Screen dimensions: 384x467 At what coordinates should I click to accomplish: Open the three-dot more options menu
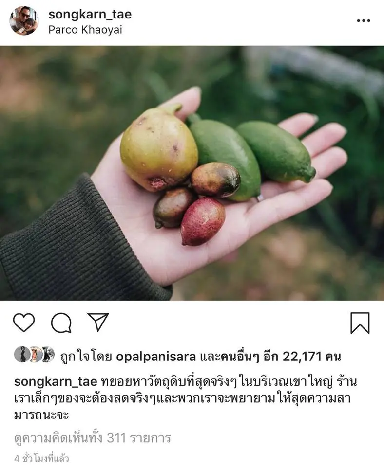[x=364, y=21]
